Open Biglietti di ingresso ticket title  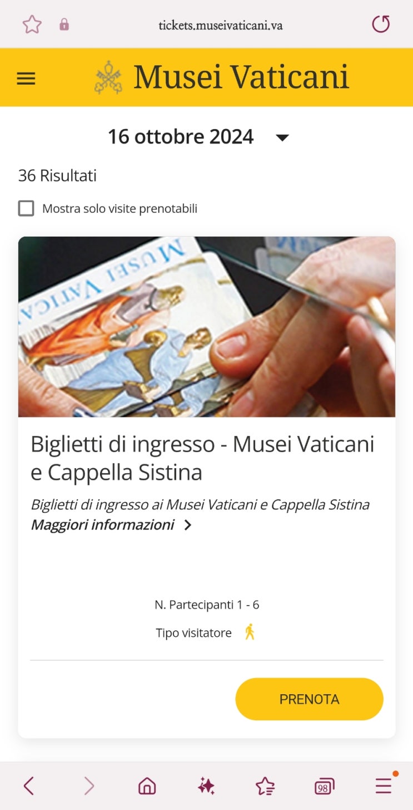(x=202, y=458)
